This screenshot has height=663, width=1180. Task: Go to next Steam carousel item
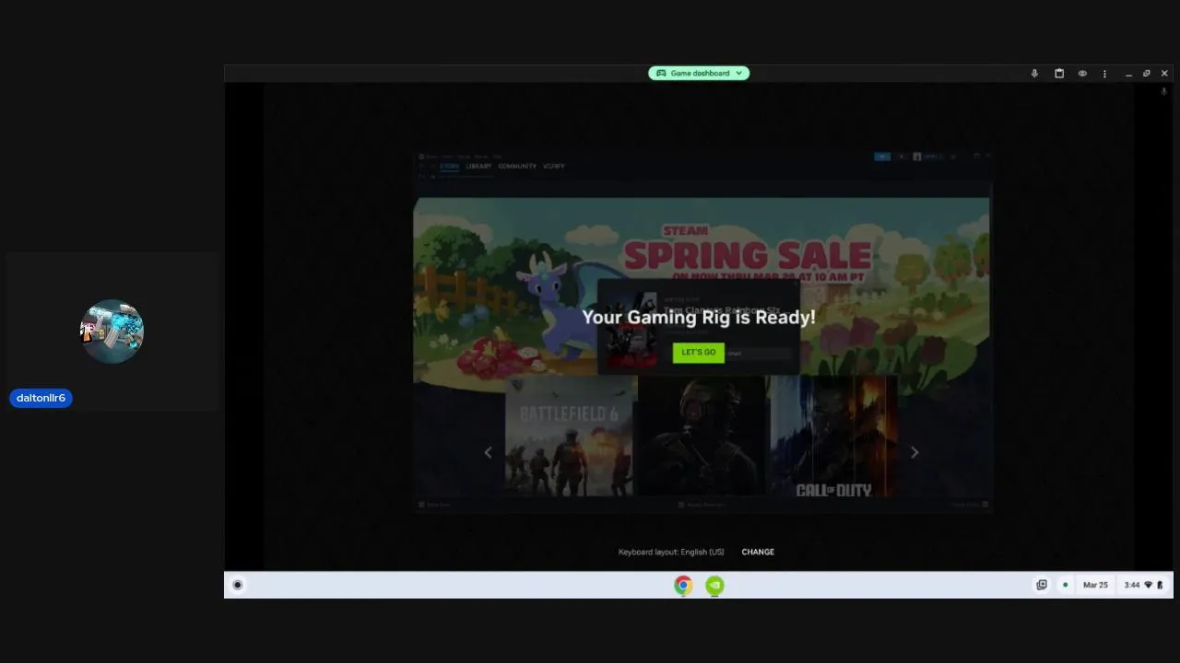(914, 452)
